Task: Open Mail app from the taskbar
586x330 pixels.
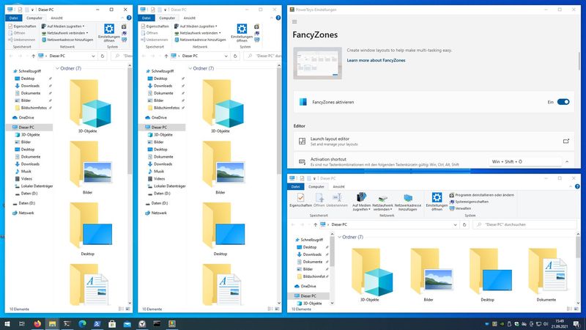Action: coord(127,323)
